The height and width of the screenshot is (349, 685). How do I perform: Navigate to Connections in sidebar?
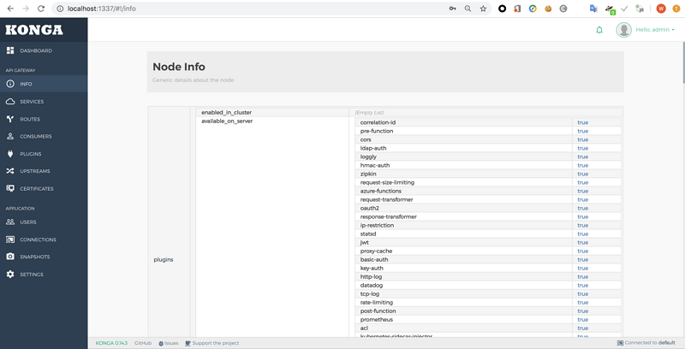pyautogui.click(x=38, y=240)
